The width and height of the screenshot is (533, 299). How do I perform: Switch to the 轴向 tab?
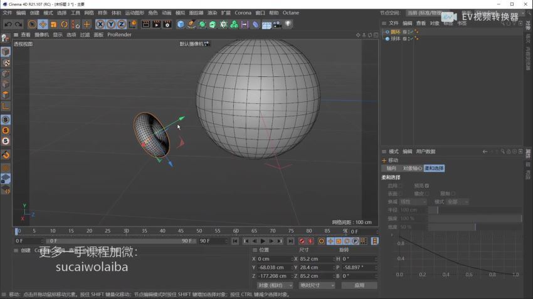(x=391, y=168)
